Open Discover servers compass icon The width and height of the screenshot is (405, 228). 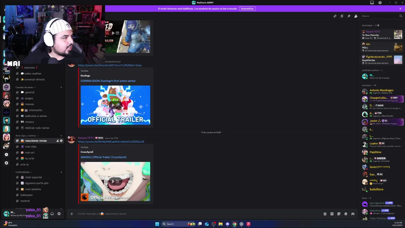[6, 163]
